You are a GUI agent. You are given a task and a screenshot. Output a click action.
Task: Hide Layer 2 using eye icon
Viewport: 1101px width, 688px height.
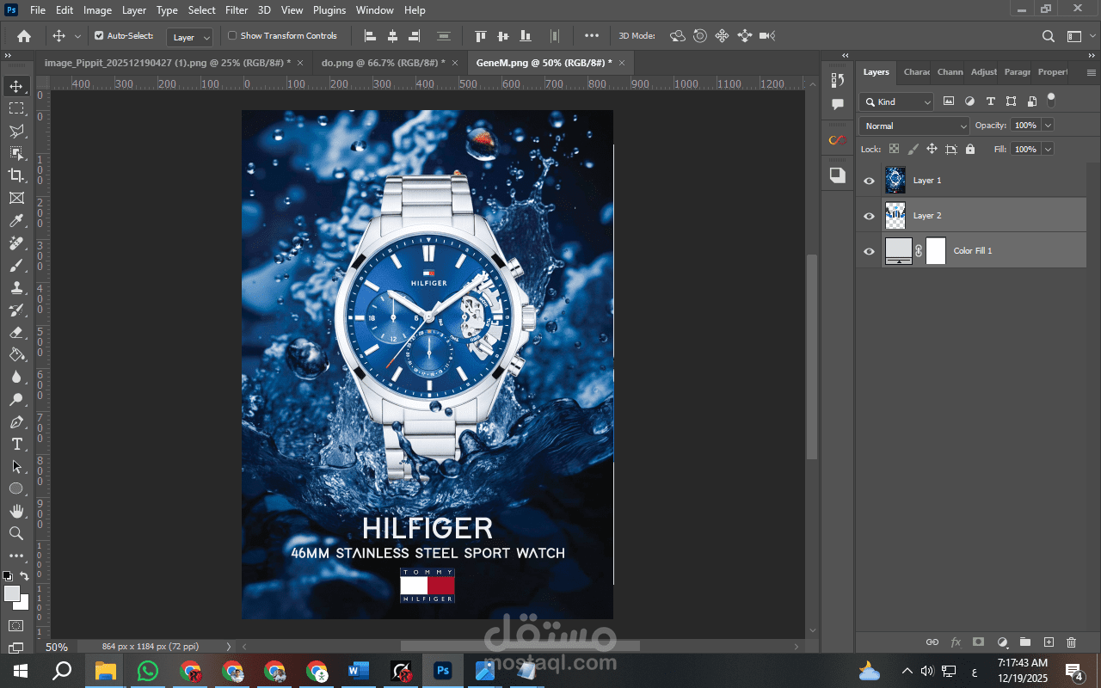coord(869,216)
